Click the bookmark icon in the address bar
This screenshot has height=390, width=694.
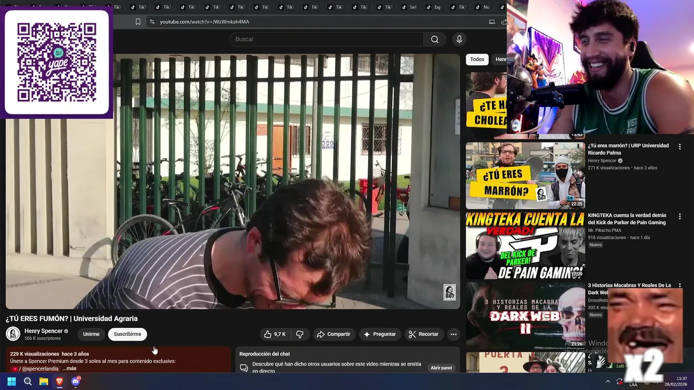click(x=138, y=22)
